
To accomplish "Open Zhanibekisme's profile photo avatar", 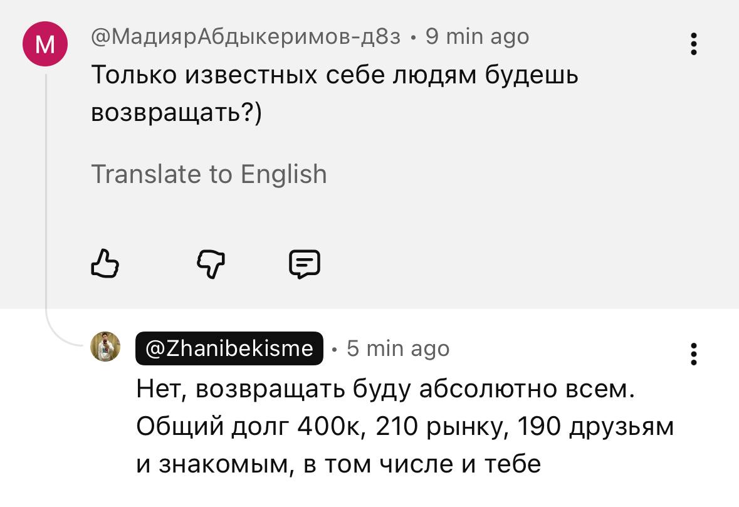I will pos(105,347).
